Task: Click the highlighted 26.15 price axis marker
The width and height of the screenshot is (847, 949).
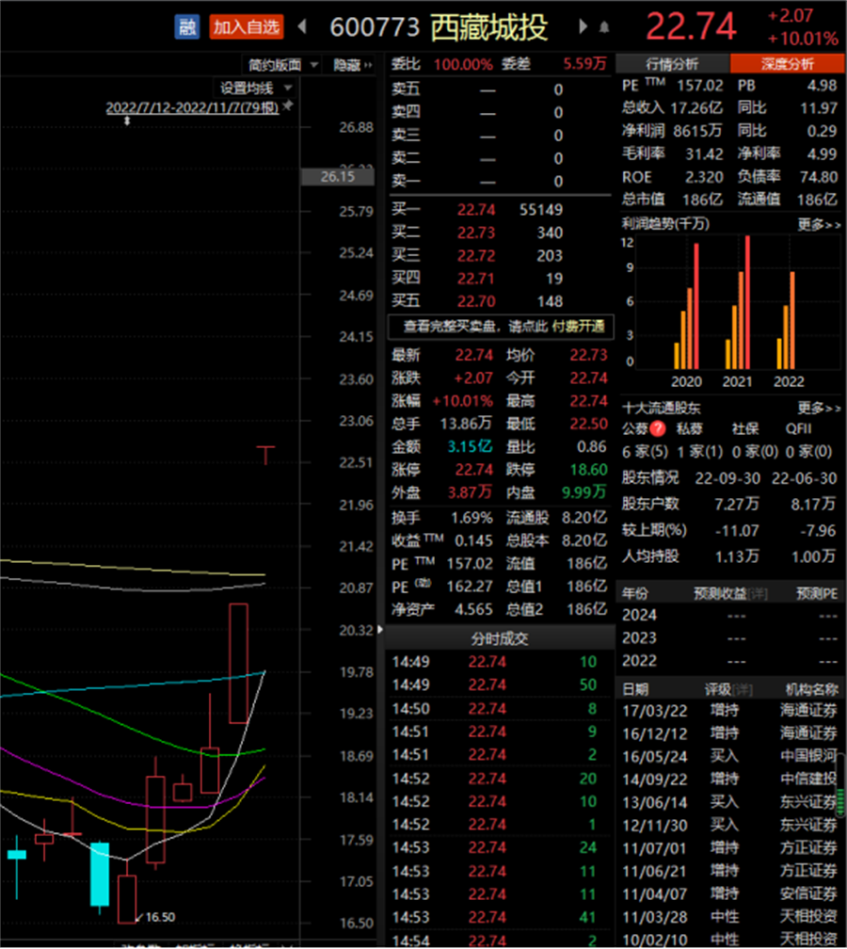Action: [338, 177]
